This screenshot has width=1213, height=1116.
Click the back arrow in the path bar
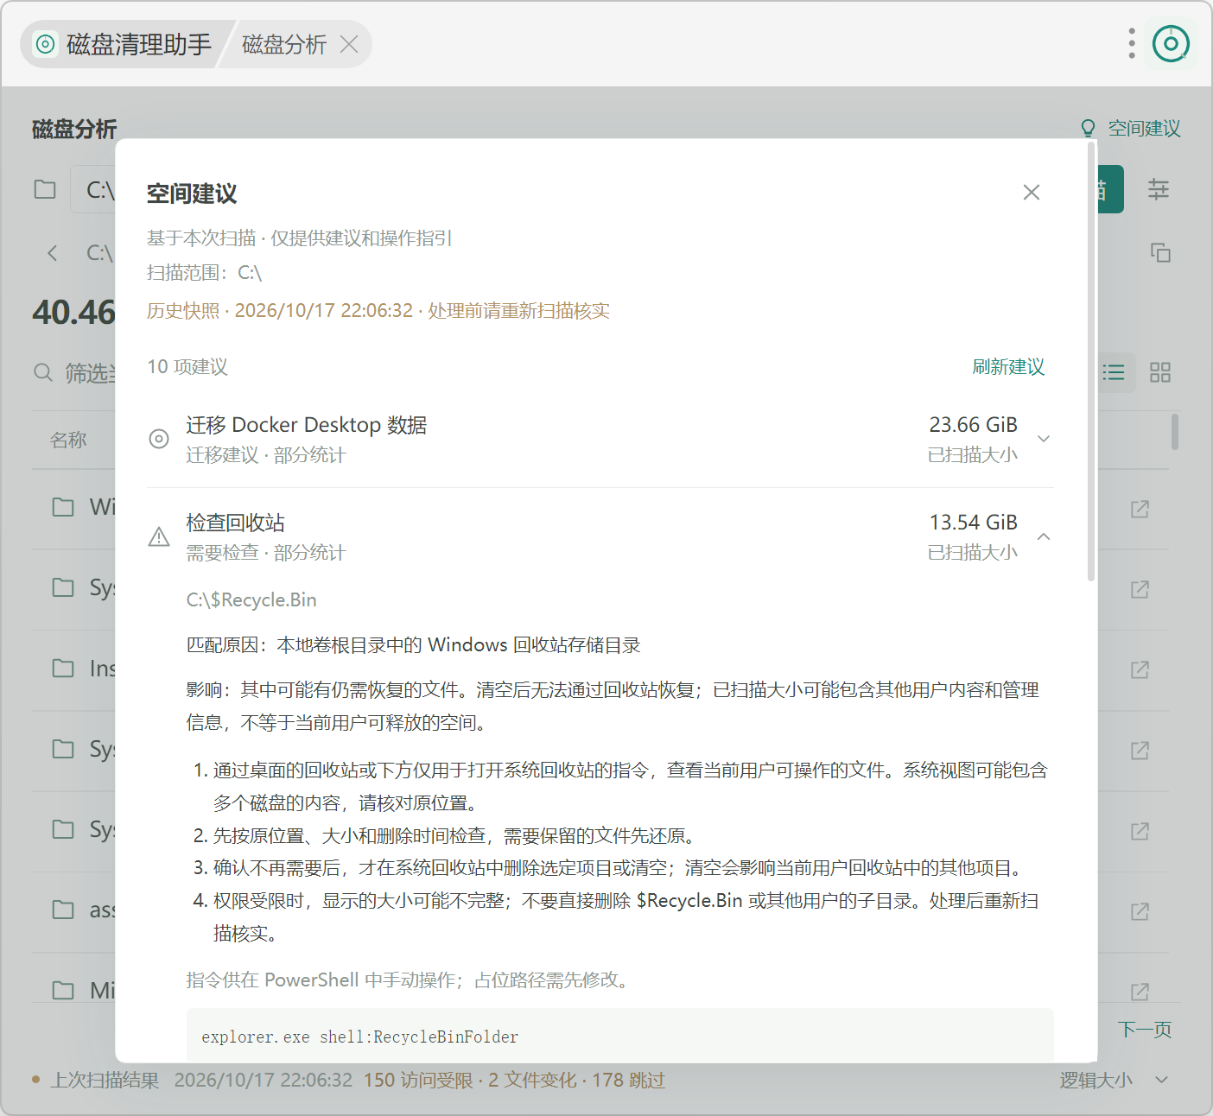click(53, 253)
